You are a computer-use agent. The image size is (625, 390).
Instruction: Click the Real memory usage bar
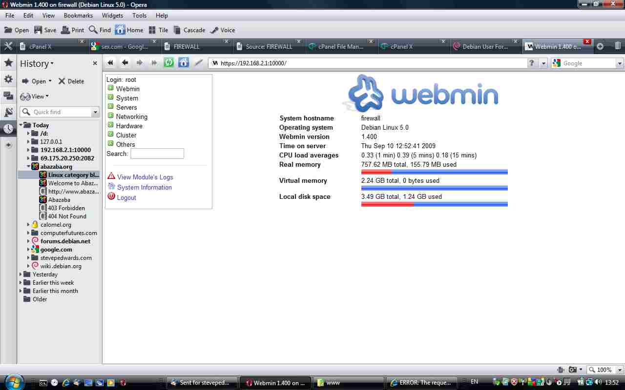click(x=434, y=172)
